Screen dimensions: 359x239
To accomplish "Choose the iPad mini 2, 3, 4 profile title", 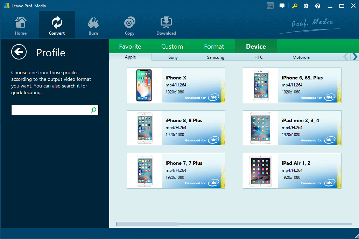I will pos(300,120).
